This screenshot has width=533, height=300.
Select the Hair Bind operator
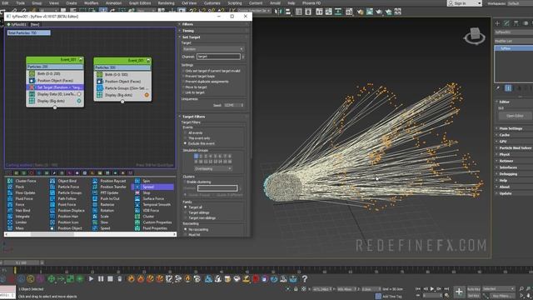coord(22,211)
